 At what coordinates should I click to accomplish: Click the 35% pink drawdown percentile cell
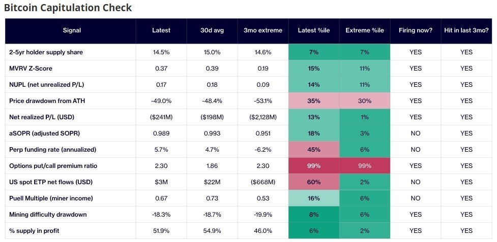(314, 101)
